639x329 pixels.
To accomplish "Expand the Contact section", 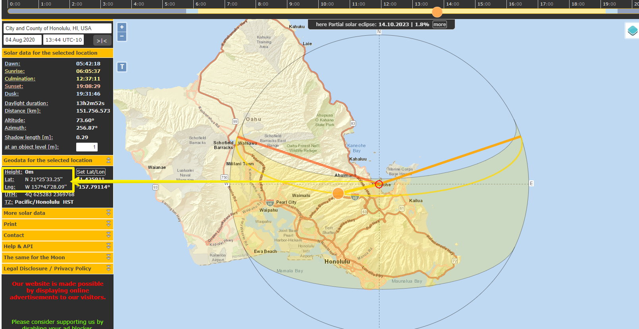I will [108, 235].
